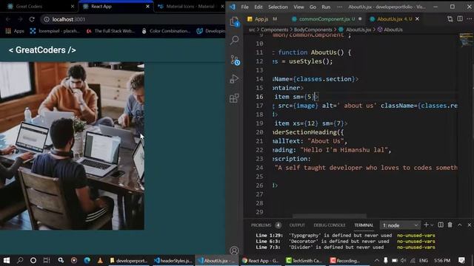
Task: Open Chrome Apps bookmarks shortcut
Action: pos(15,31)
